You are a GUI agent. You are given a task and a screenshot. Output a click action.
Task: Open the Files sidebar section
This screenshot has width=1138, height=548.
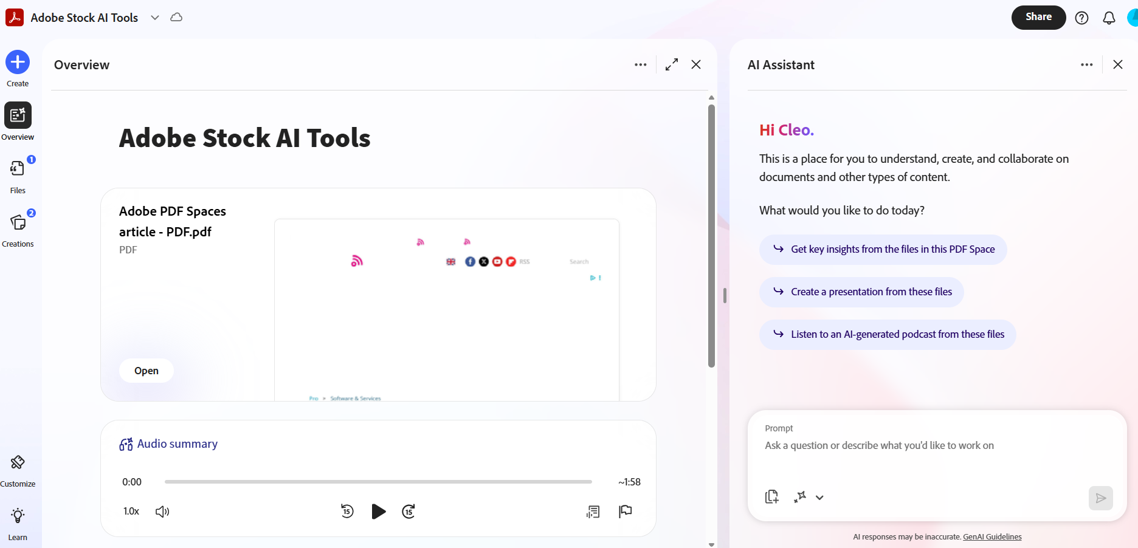tap(18, 175)
